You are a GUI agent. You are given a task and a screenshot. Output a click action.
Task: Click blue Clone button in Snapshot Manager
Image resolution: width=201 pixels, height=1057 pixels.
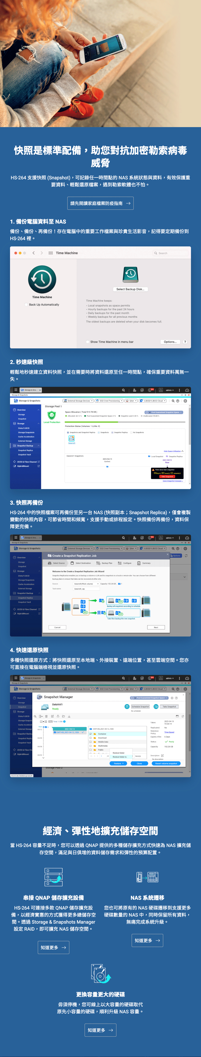tap(139, 764)
